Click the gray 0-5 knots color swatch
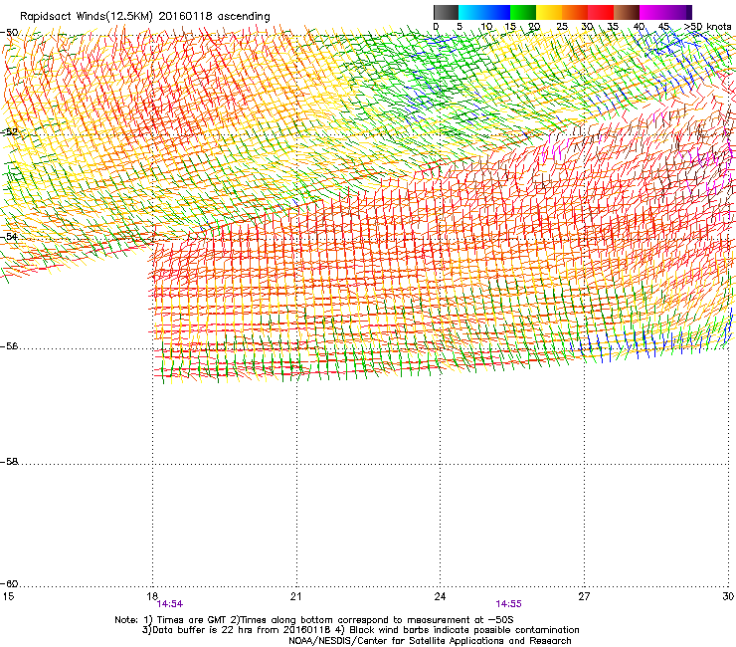Viewport: 736px width, 647px height. (x=446, y=12)
